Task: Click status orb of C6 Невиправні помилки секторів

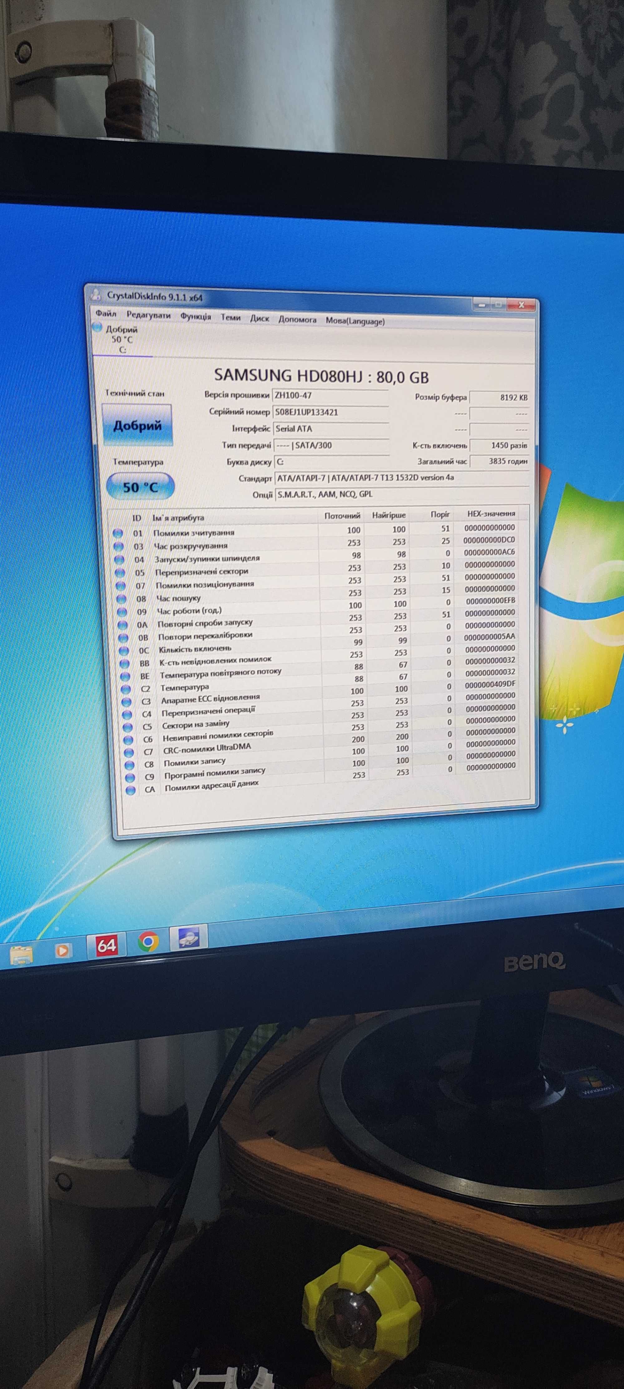Action: (128, 740)
